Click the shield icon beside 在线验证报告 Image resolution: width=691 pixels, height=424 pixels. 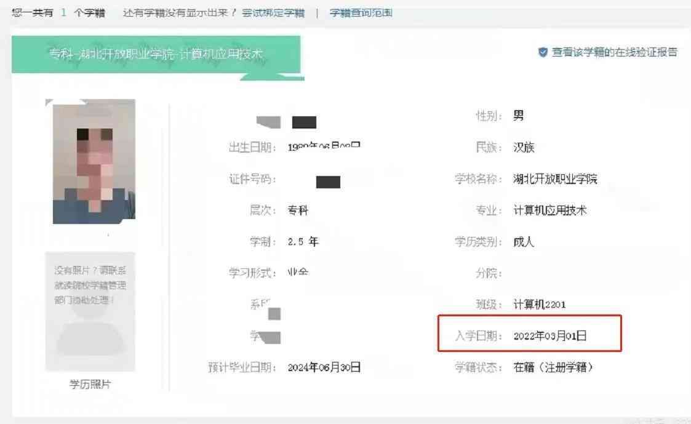543,53
